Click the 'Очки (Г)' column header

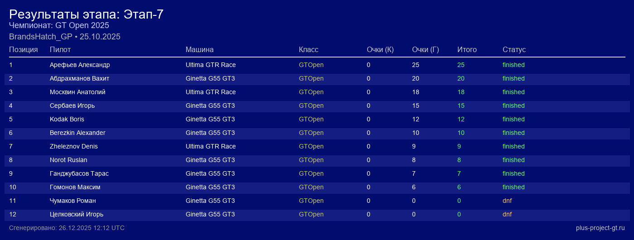(425, 49)
